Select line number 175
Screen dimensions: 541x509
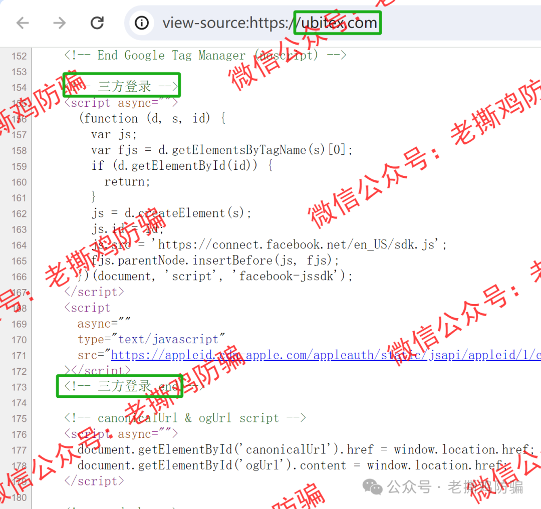point(19,419)
